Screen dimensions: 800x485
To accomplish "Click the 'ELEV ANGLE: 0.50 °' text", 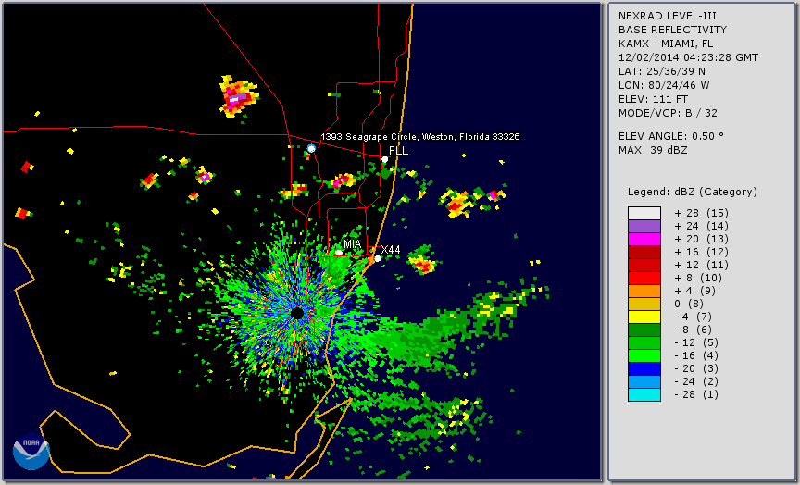I will (671, 136).
